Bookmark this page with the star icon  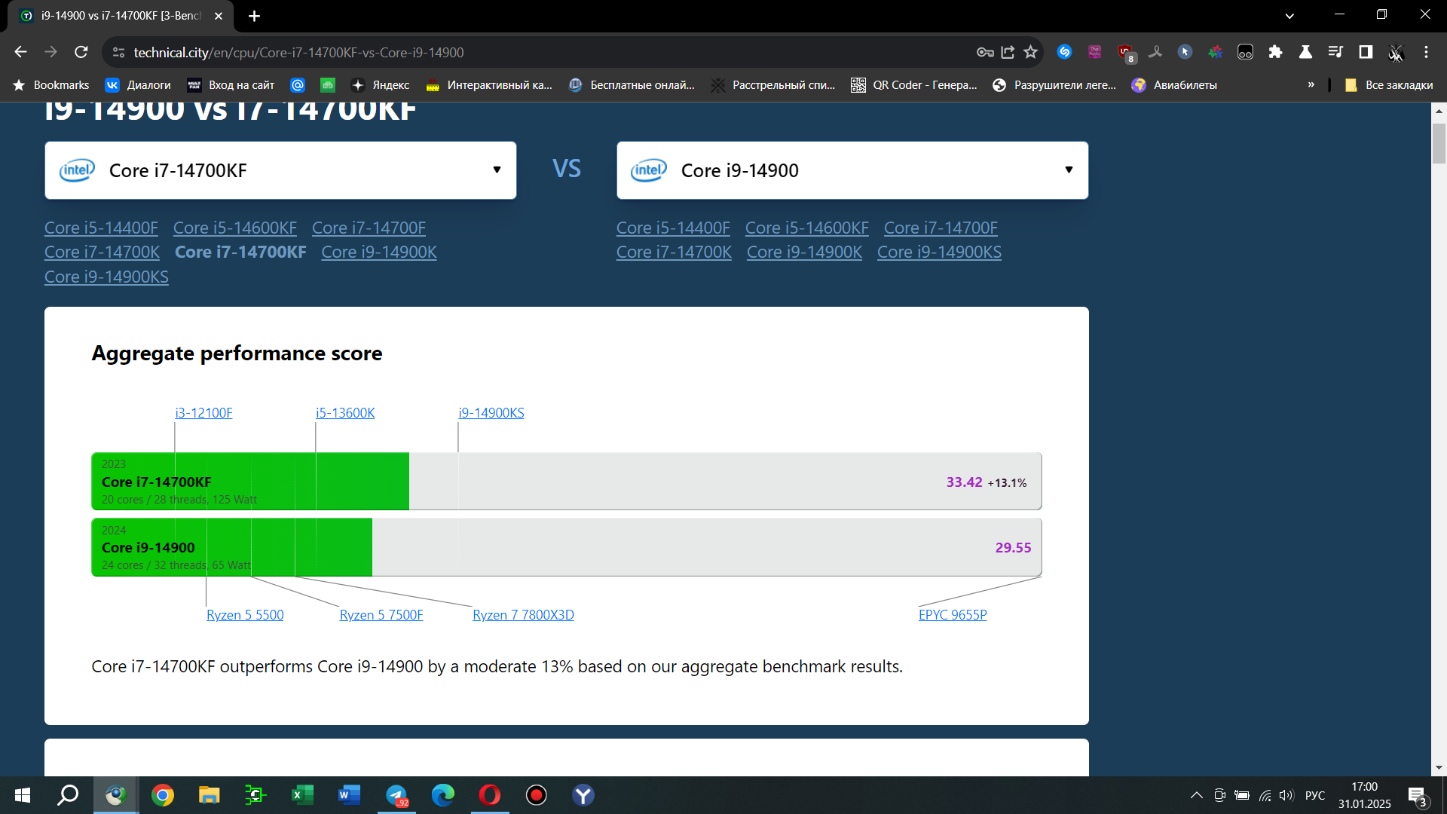click(1030, 52)
